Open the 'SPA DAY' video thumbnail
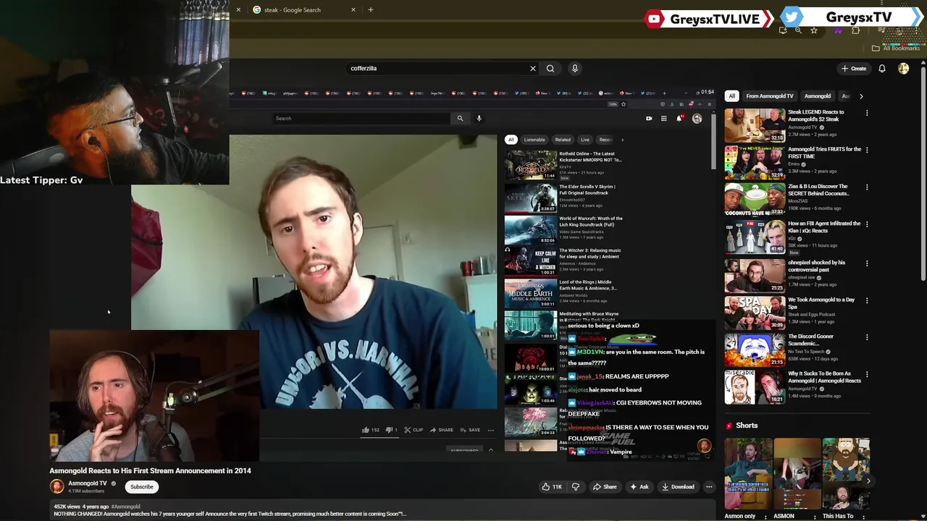Viewport: 927px width, 521px height. point(755,312)
